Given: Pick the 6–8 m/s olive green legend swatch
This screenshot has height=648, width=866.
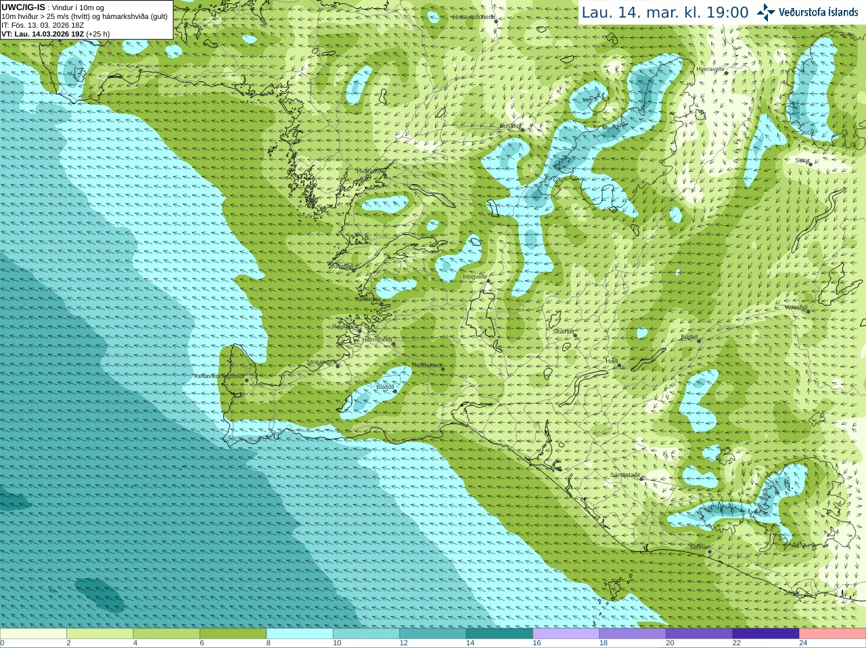Looking at the screenshot, I should pos(233,634).
